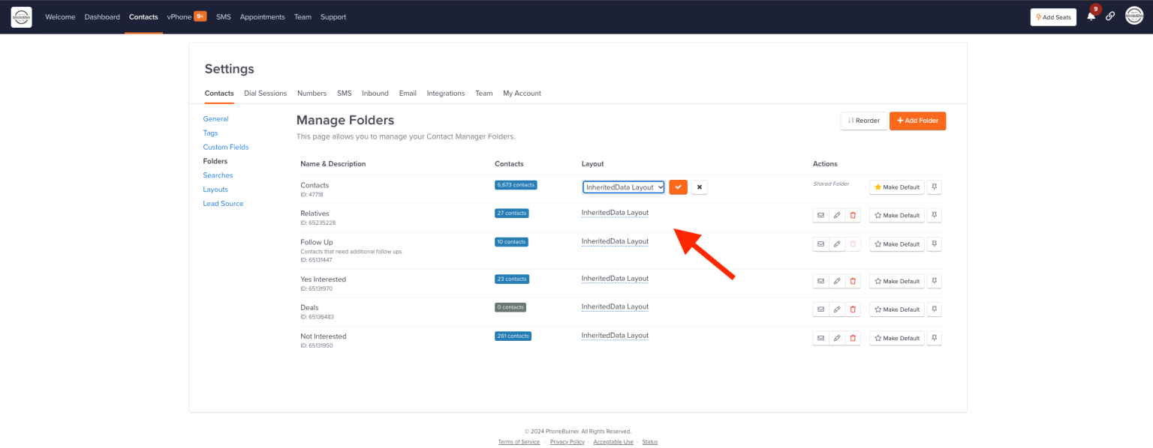The width and height of the screenshot is (1153, 448).
Task: Delete the Yes Interested folder
Action: [x=852, y=281]
